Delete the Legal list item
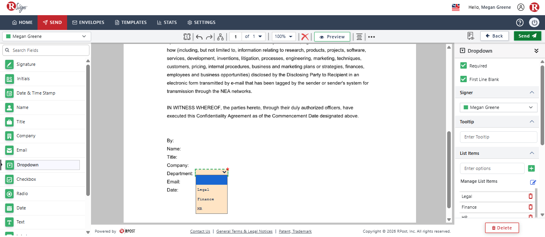Viewport: 545px width, 237px height. click(x=531, y=196)
